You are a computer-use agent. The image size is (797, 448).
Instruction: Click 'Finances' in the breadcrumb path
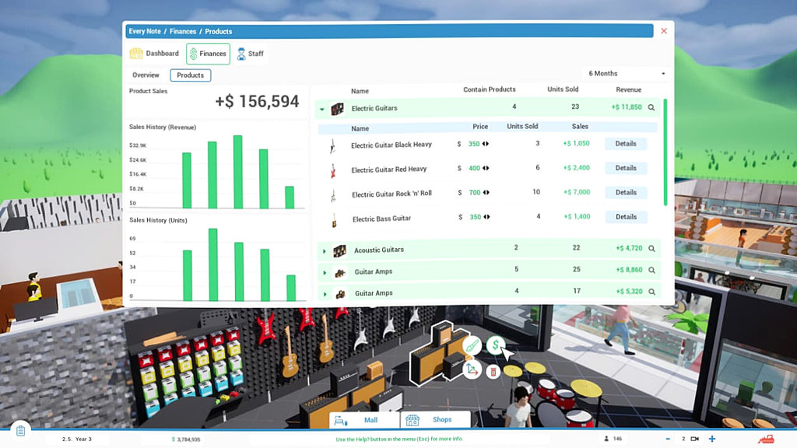click(x=182, y=31)
